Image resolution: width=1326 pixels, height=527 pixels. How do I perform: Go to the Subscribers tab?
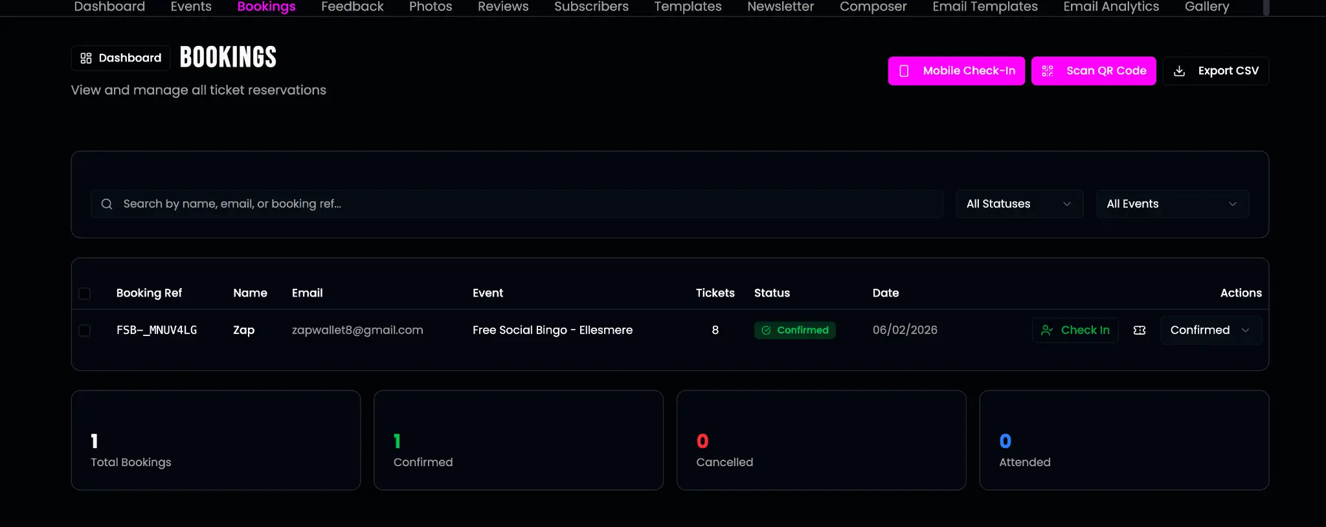click(591, 6)
